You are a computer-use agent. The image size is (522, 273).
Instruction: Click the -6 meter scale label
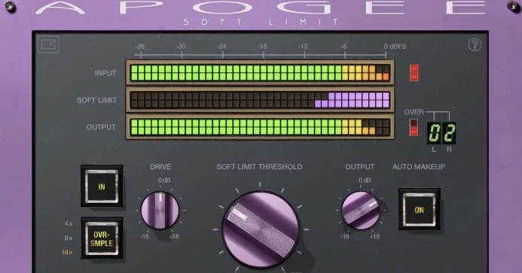343,47
